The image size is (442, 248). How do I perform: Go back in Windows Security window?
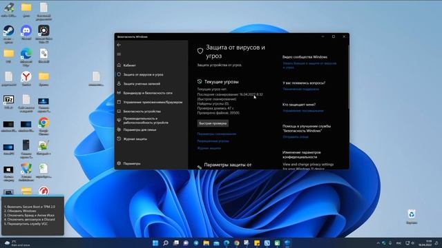click(119, 45)
